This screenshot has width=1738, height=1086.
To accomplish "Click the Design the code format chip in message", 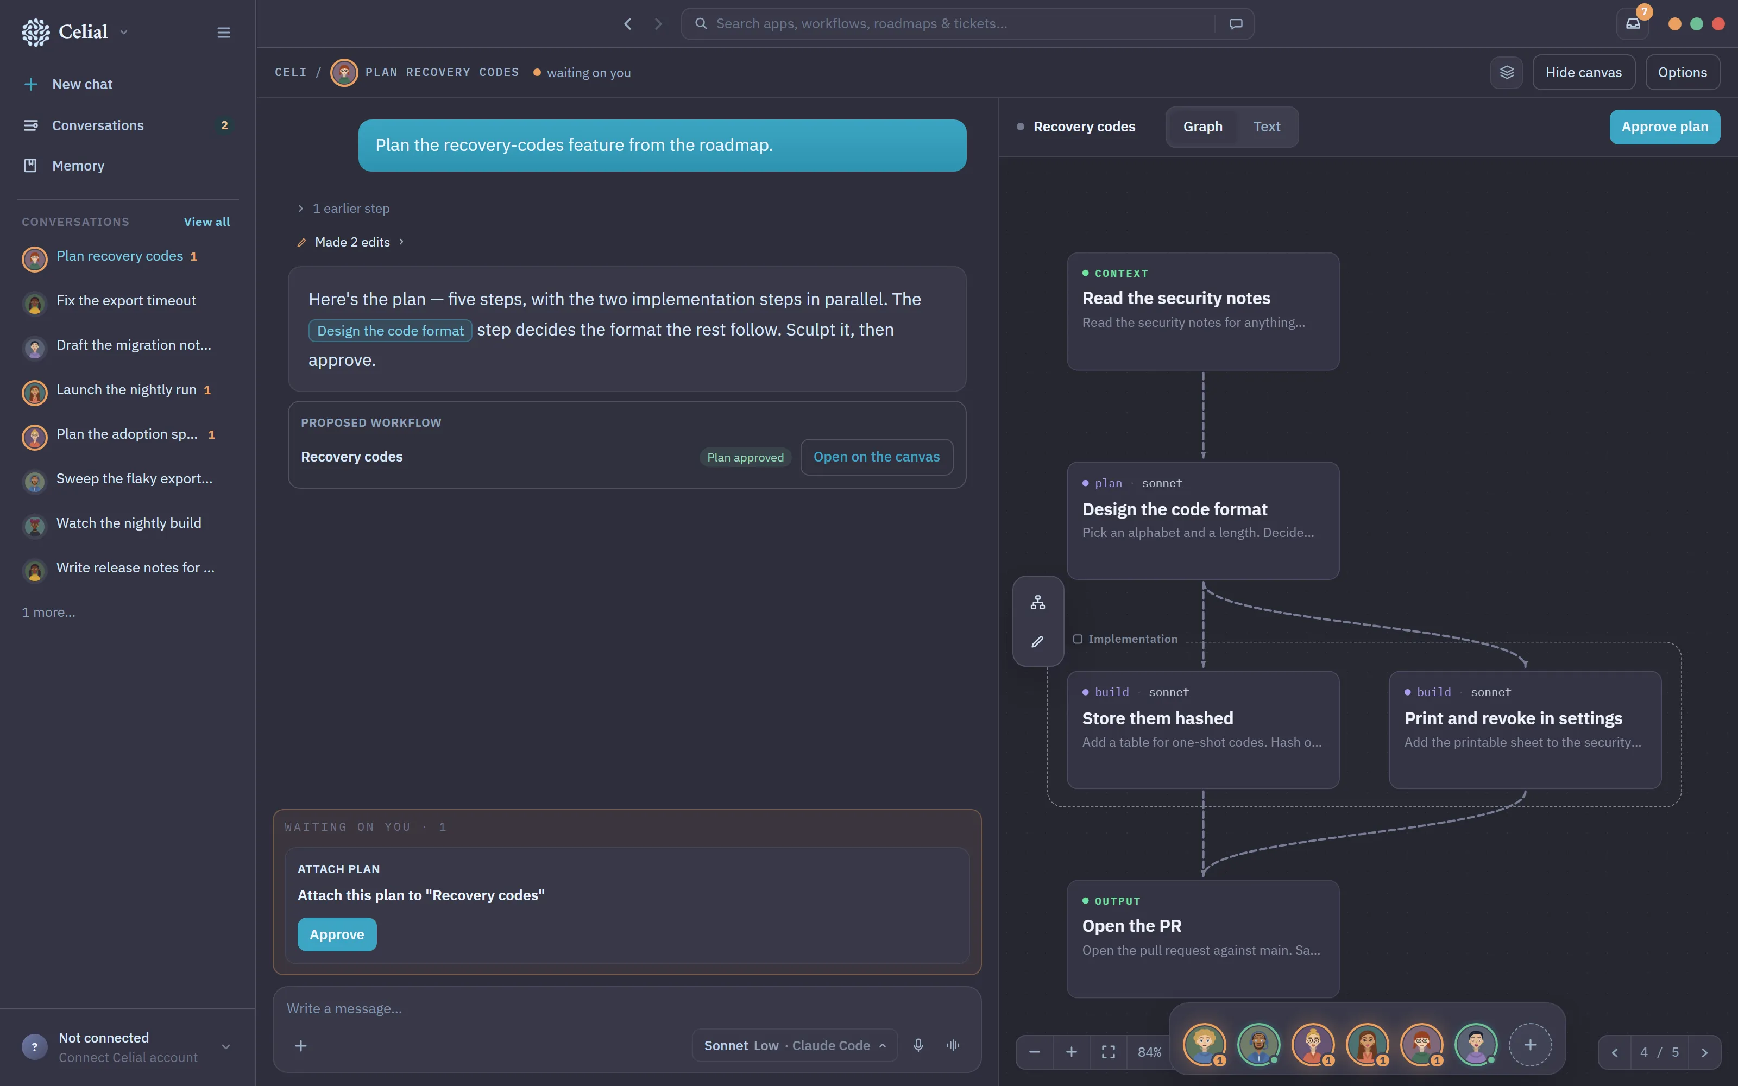I will click(390, 330).
